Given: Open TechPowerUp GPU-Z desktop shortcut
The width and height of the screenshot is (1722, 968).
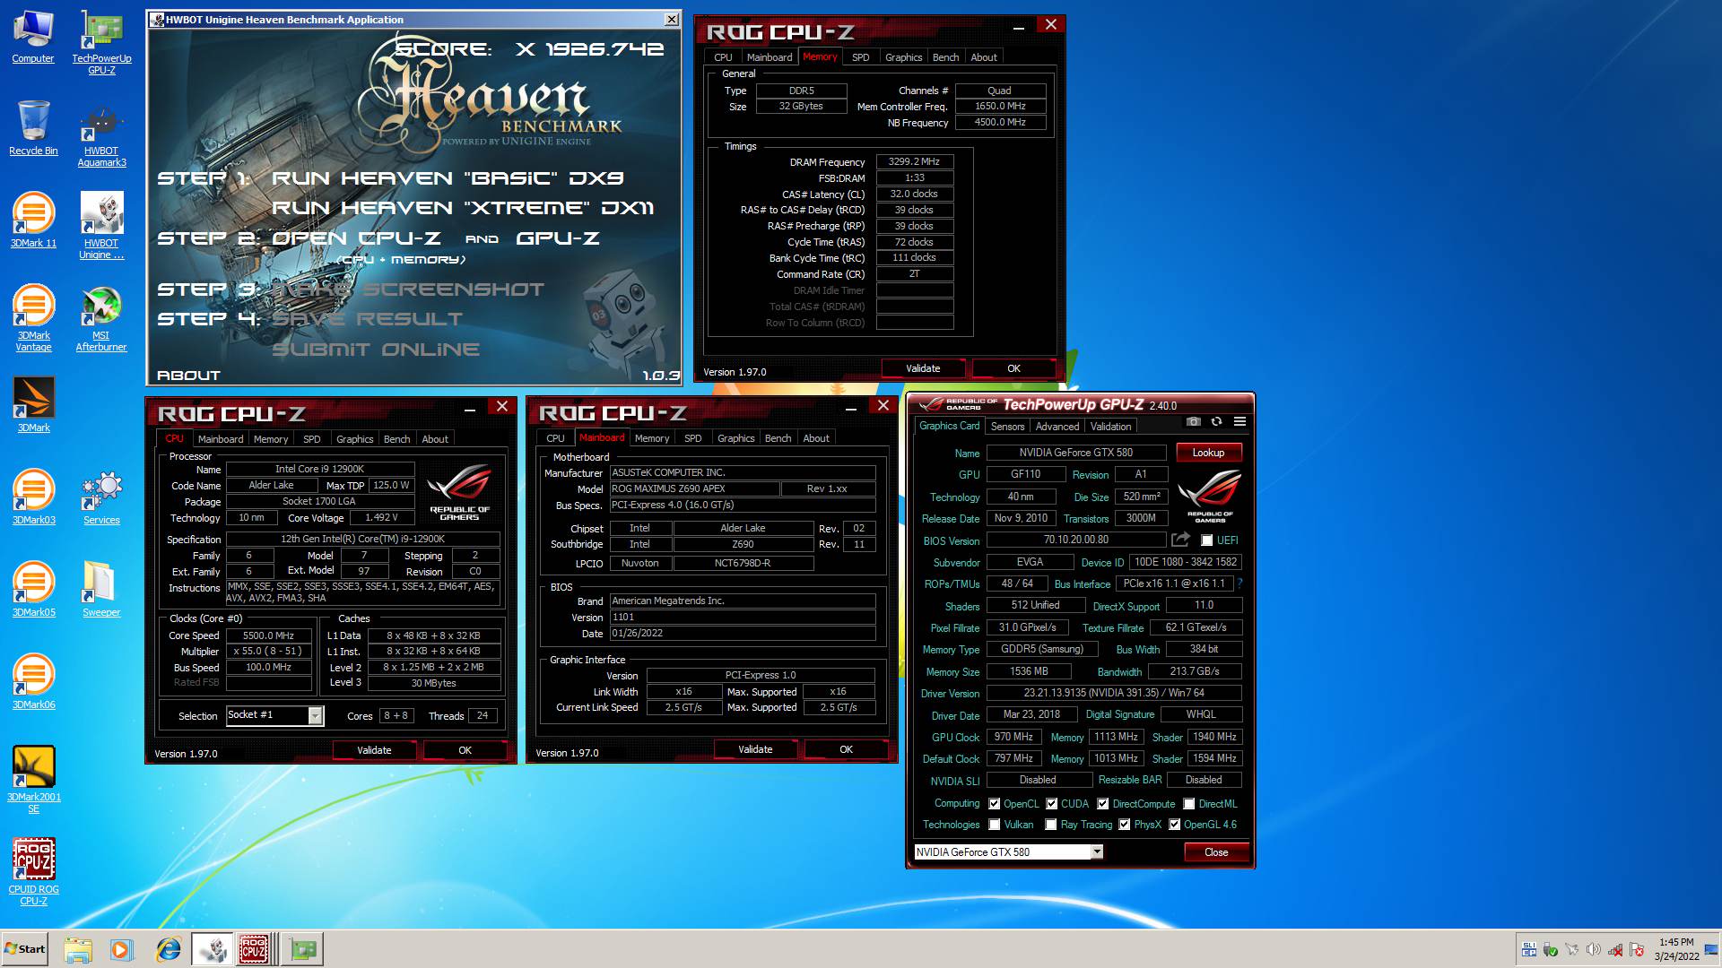Looking at the screenshot, I should (101, 43).
